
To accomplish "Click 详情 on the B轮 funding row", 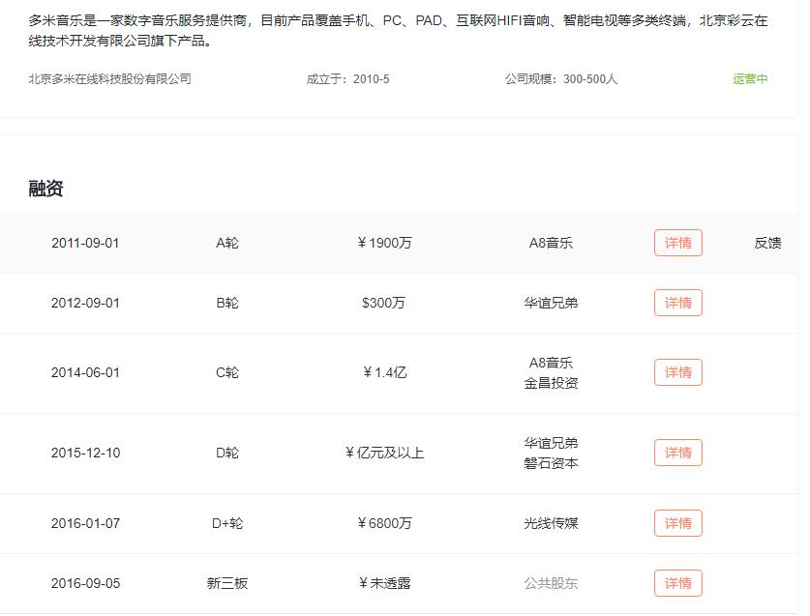I will click(678, 303).
